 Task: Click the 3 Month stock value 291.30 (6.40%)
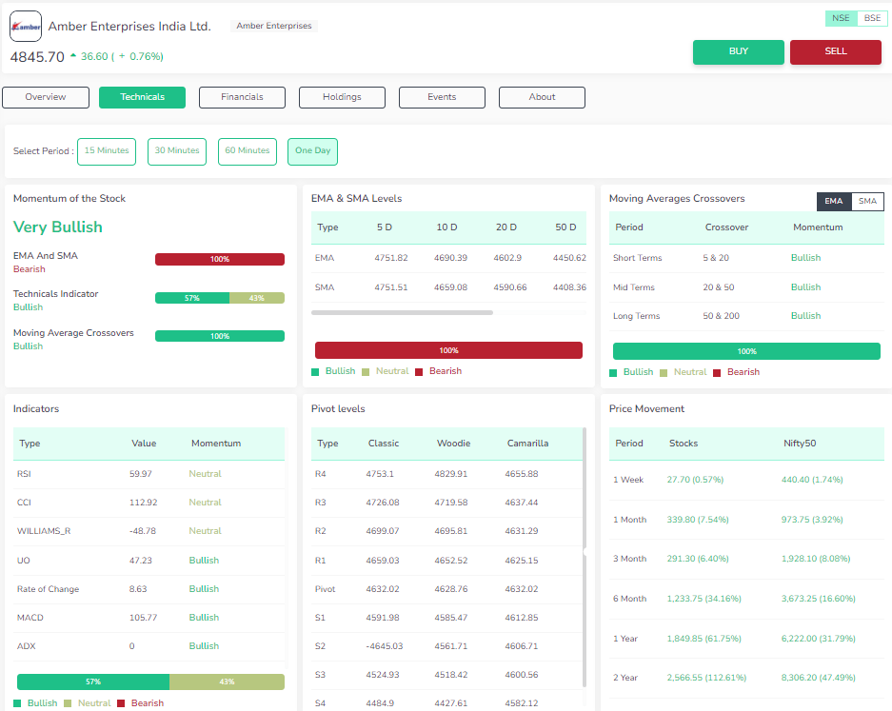(x=698, y=559)
